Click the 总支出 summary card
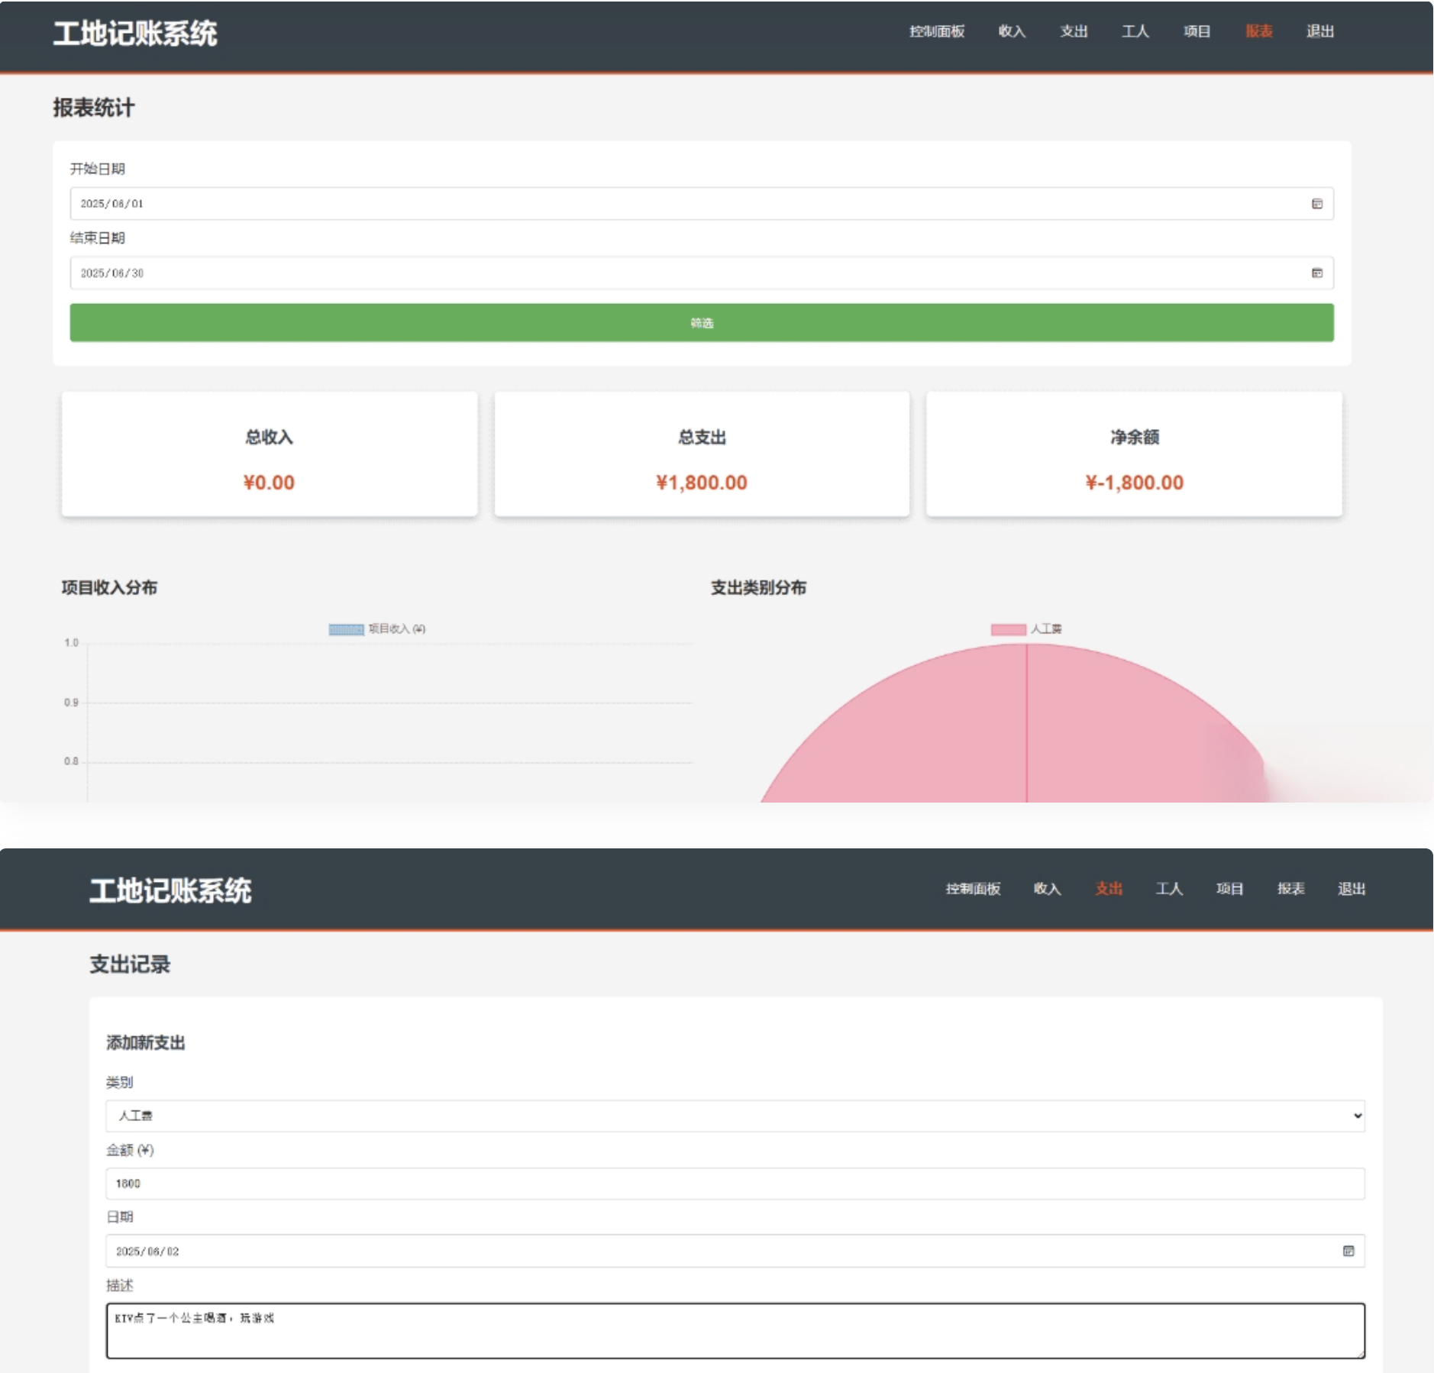This screenshot has width=1434, height=1373. (701, 455)
